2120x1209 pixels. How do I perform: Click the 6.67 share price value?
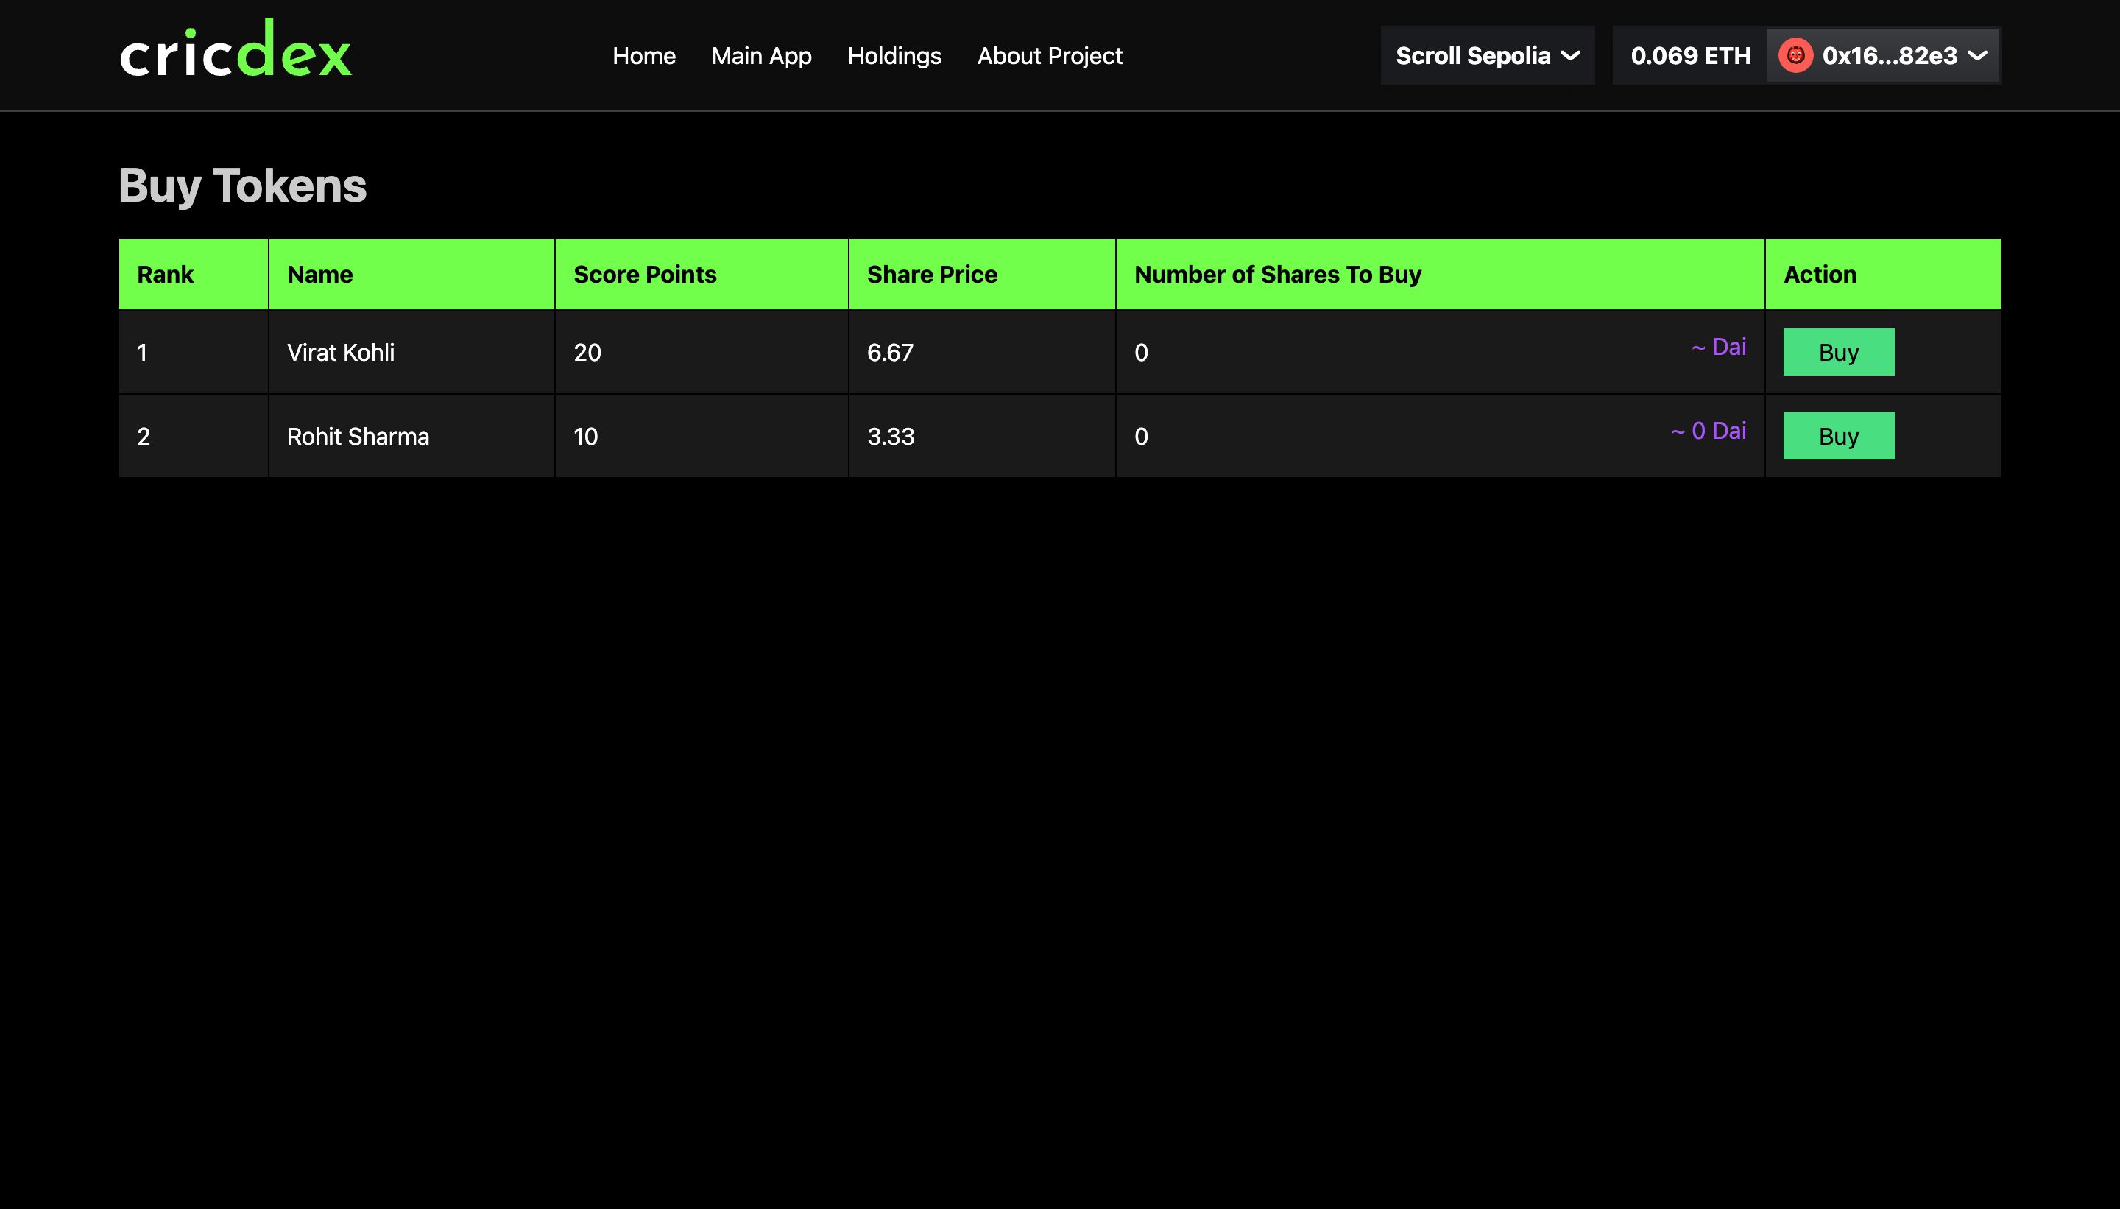coord(890,352)
